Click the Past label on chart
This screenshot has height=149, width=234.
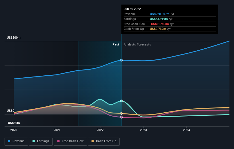[116, 45]
